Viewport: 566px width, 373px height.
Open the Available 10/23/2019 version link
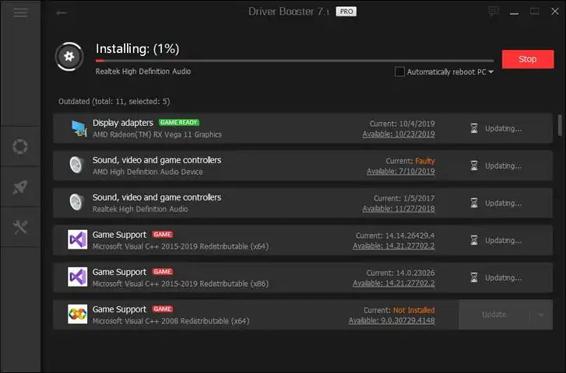click(x=399, y=134)
